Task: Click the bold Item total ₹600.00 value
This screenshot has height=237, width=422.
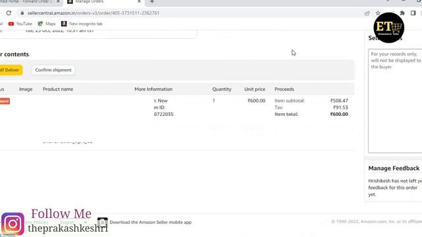Action: click(339, 114)
